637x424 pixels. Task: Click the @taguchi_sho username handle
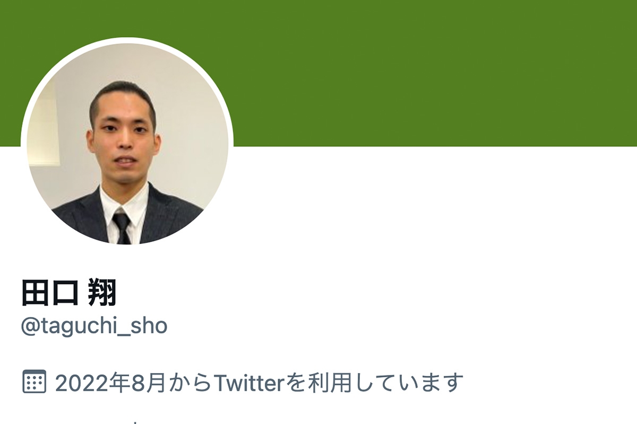click(94, 326)
